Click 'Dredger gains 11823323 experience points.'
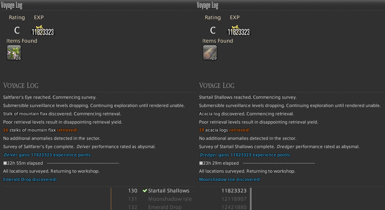The width and height of the screenshot is (385, 210). 245,155
